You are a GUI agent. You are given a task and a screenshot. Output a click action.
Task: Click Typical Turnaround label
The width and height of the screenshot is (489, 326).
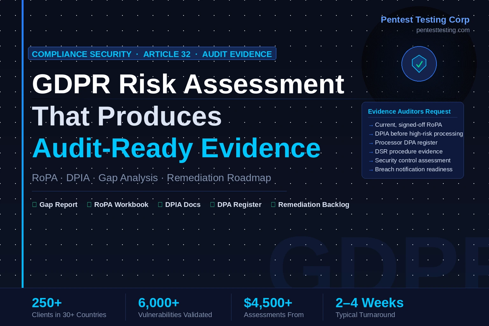pyautogui.click(x=365, y=315)
